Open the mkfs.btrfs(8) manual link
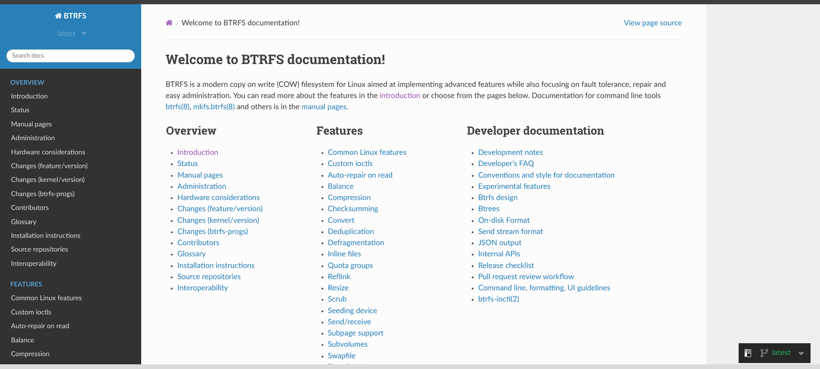Screen dimensions: 820x369 tap(214, 107)
